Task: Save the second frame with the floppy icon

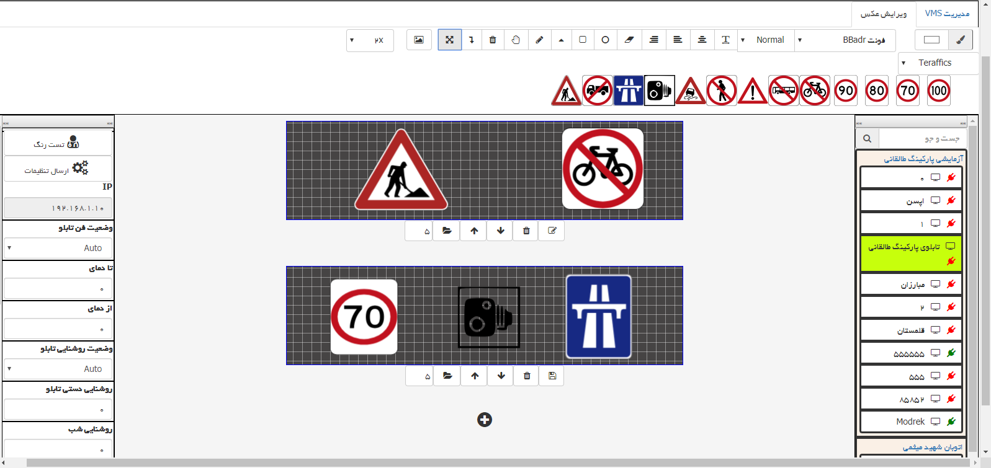Action: coord(552,376)
